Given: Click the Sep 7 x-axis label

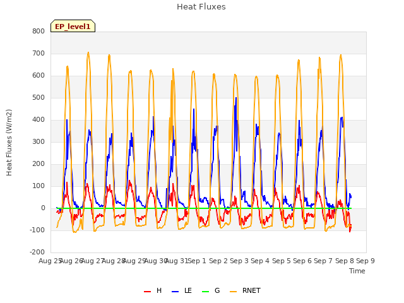Looking at the screenshot, I should click(x=323, y=261).
